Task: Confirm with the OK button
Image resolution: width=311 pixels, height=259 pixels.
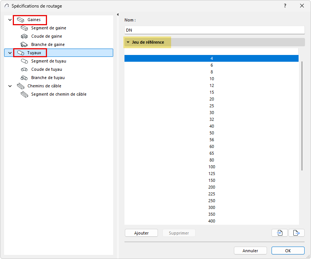Action: 288,250
